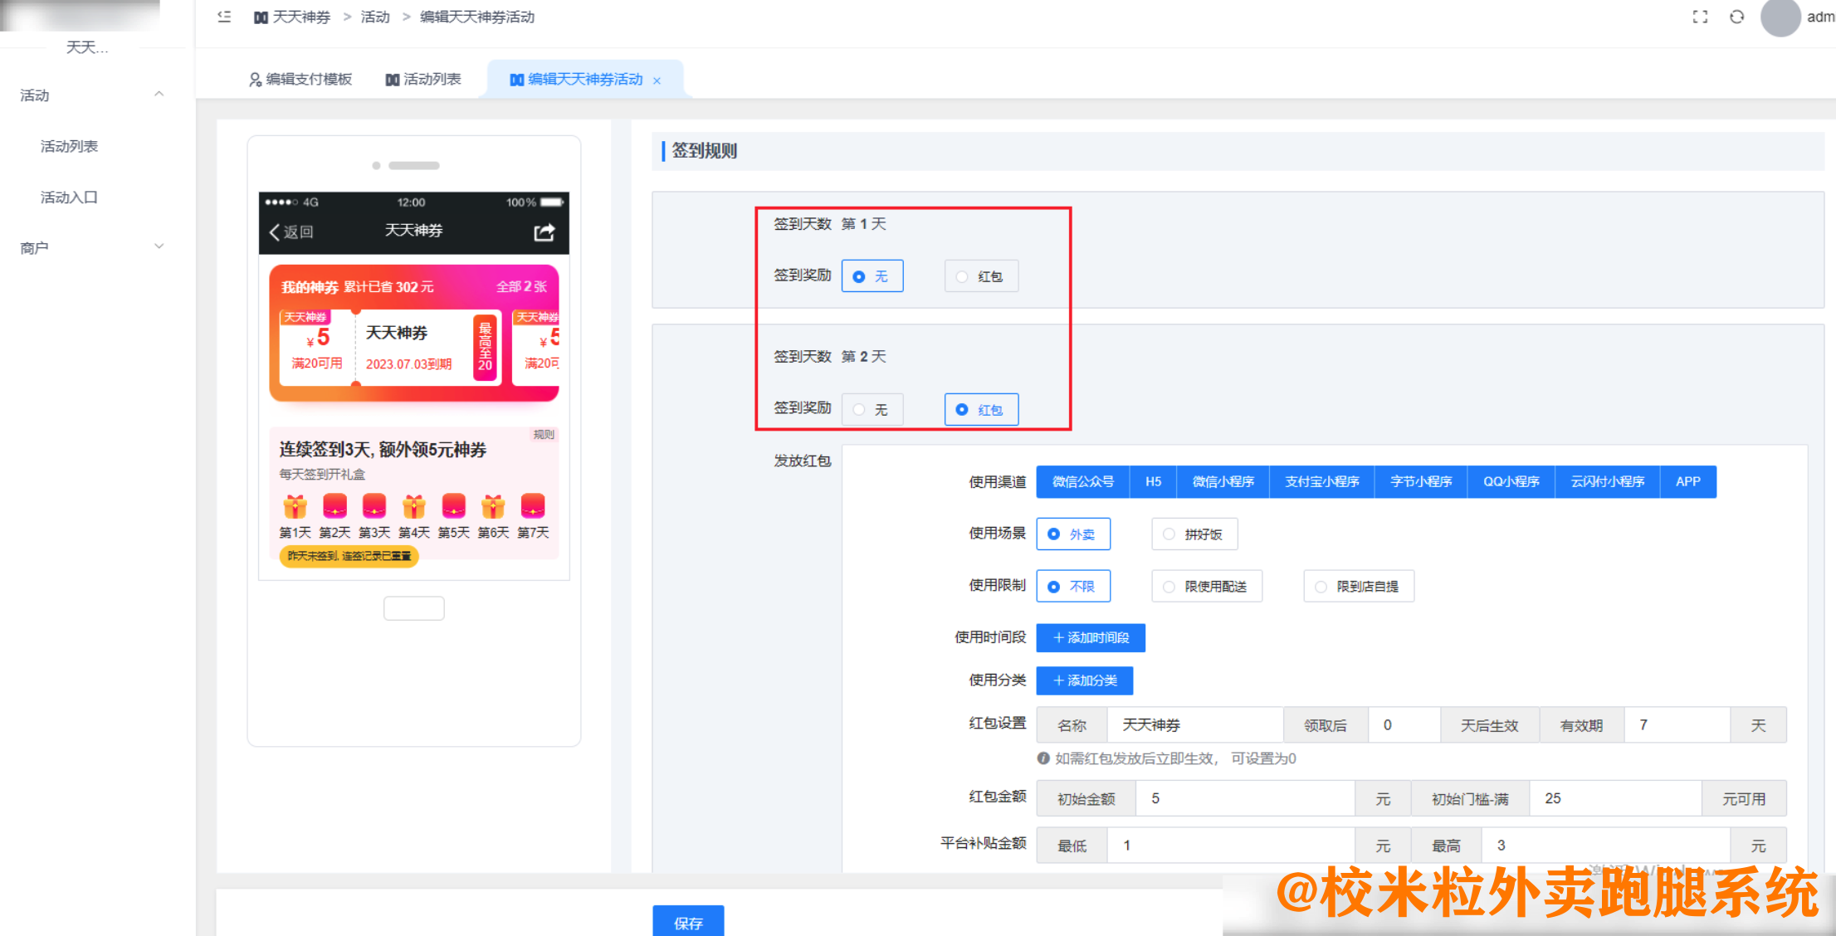
Task: Click the 天天神券 icon in the breadcrumb
Action: 261,17
